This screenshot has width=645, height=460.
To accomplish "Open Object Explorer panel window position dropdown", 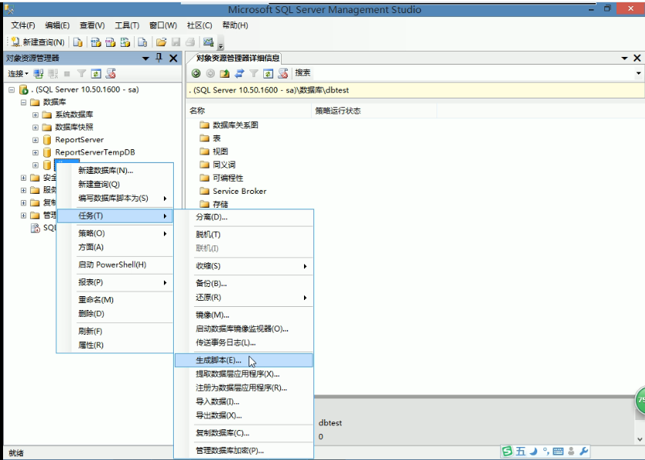I will 145,58.
